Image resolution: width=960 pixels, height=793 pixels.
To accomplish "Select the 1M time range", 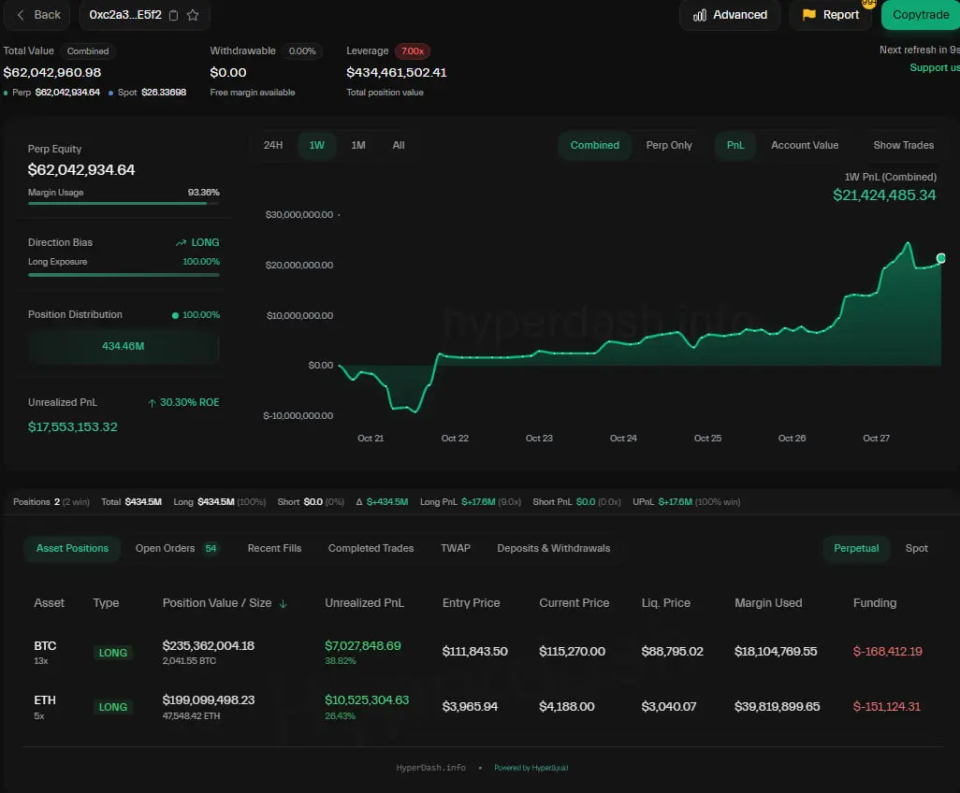I will pyautogui.click(x=357, y=145).
